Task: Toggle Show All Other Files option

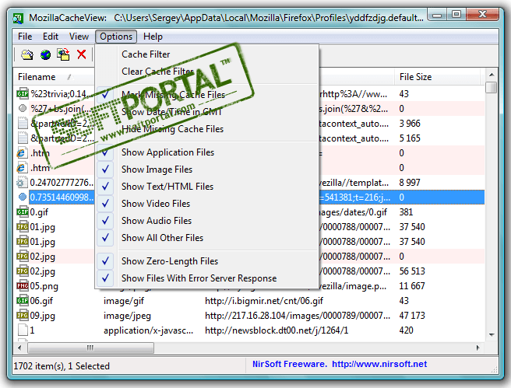Action: [207, 238]
